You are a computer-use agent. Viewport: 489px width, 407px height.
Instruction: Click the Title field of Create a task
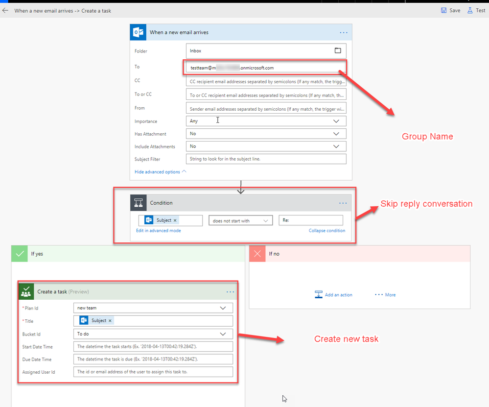pyautogui.click(x=153, y=321)
